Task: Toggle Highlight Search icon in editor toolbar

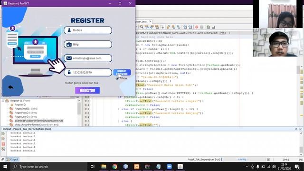Action: click(x=157, y=27)
